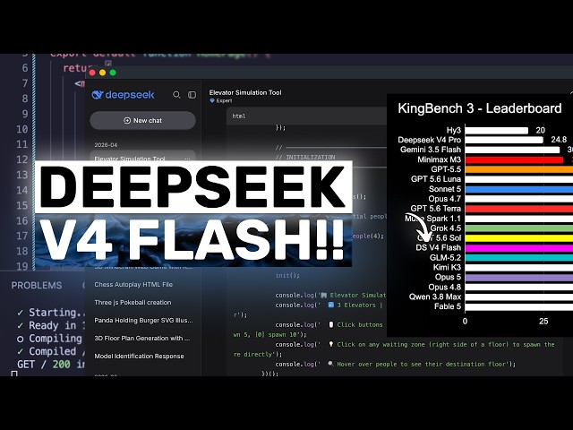Click the Fable 5 label

pos(448,306)
